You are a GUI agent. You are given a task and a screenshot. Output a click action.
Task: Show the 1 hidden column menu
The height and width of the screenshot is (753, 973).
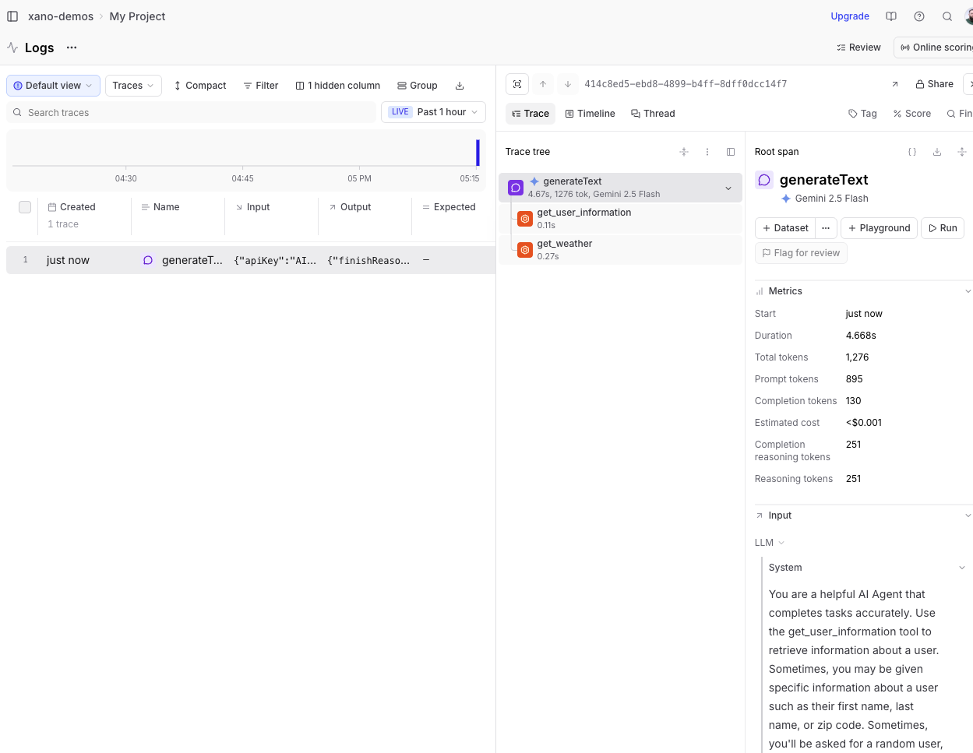(338, 86)
